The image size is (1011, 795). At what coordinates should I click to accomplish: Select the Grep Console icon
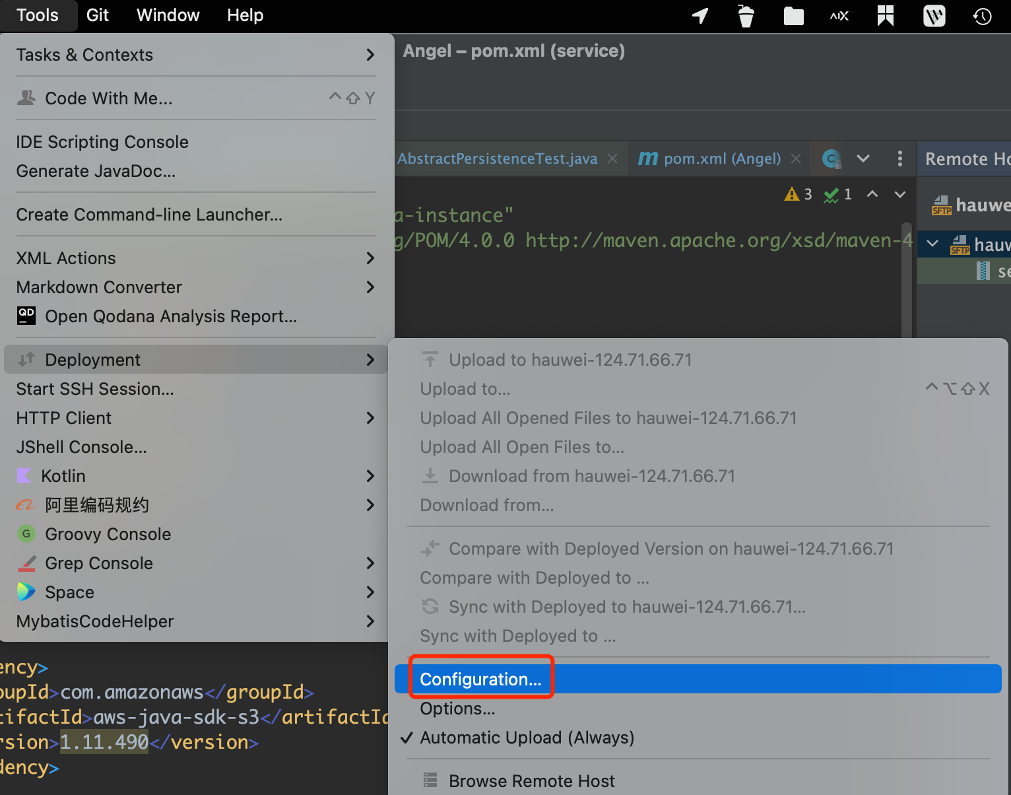pos(26,563)
